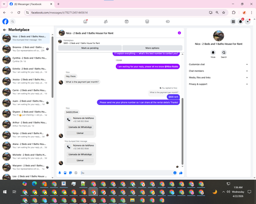Click the first Llamar button

click(x=80, y=133)
